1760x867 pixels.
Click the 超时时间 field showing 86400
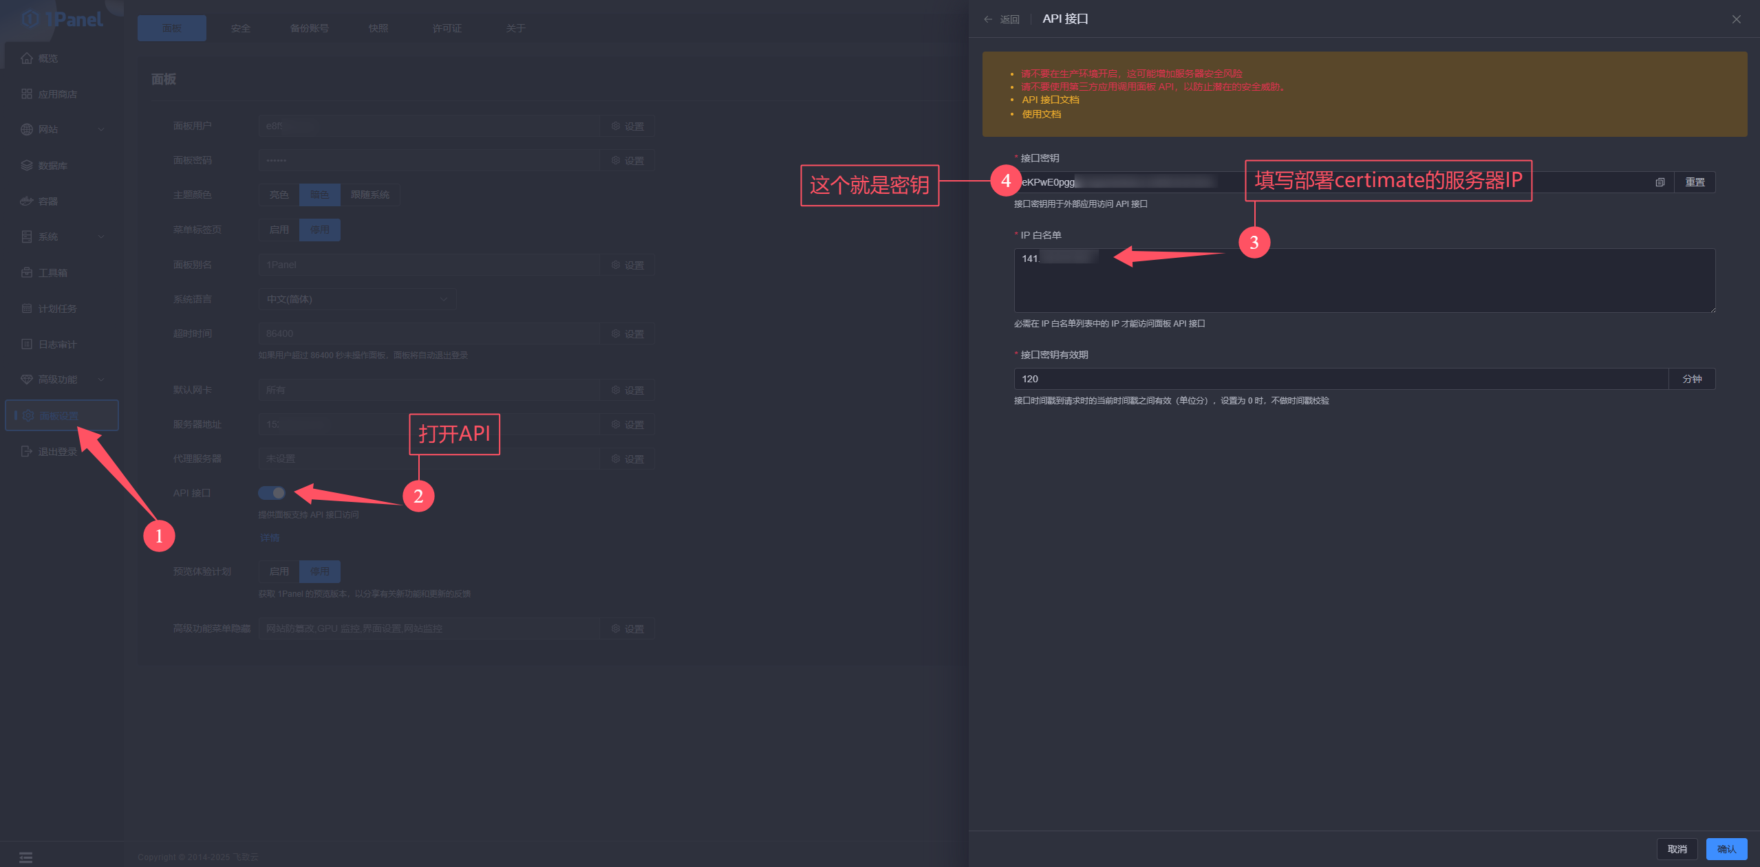click(429, 333)
